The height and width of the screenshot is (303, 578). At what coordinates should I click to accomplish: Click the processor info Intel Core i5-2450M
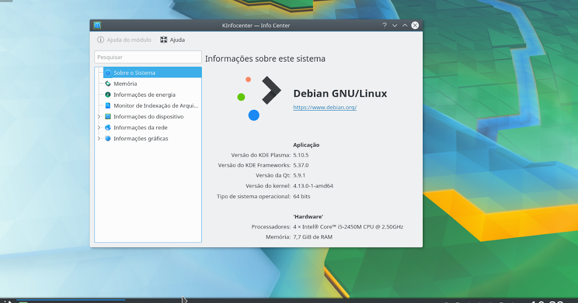348,227
